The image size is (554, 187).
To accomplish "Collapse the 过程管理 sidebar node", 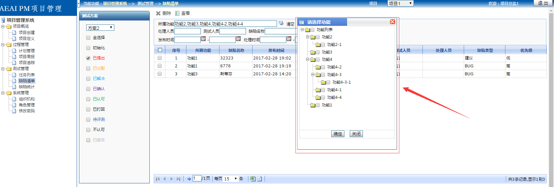I will pyautogui.click(x=3, y=45).
